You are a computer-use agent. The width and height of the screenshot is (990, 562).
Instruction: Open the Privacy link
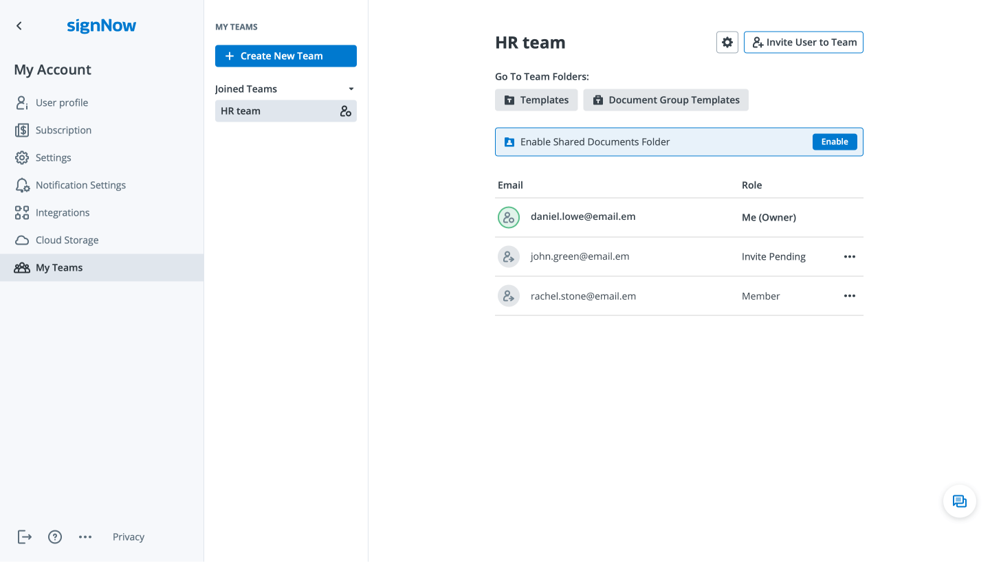coord(129,537)
